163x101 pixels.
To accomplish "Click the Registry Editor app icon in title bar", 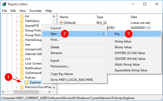I will (4, 4).
